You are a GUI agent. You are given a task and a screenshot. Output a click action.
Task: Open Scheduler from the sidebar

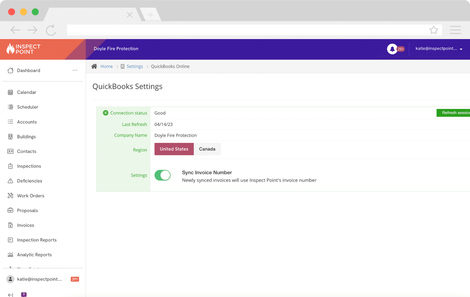coord(28,107)
